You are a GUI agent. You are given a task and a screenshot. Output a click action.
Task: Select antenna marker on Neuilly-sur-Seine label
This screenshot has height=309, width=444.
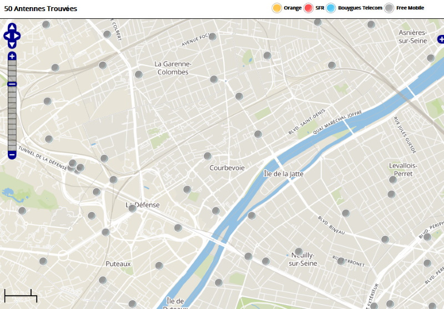pos(299,251)
